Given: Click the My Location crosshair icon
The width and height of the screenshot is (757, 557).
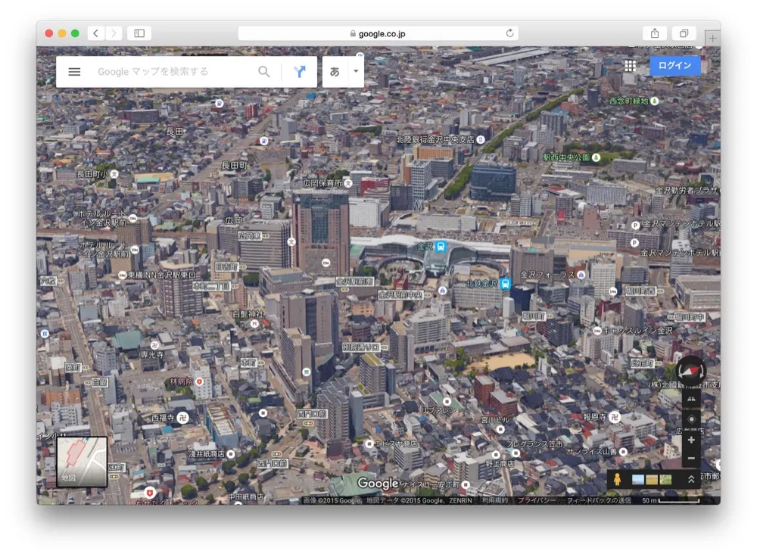Looking at the screenshot, I should click(690, 418).
